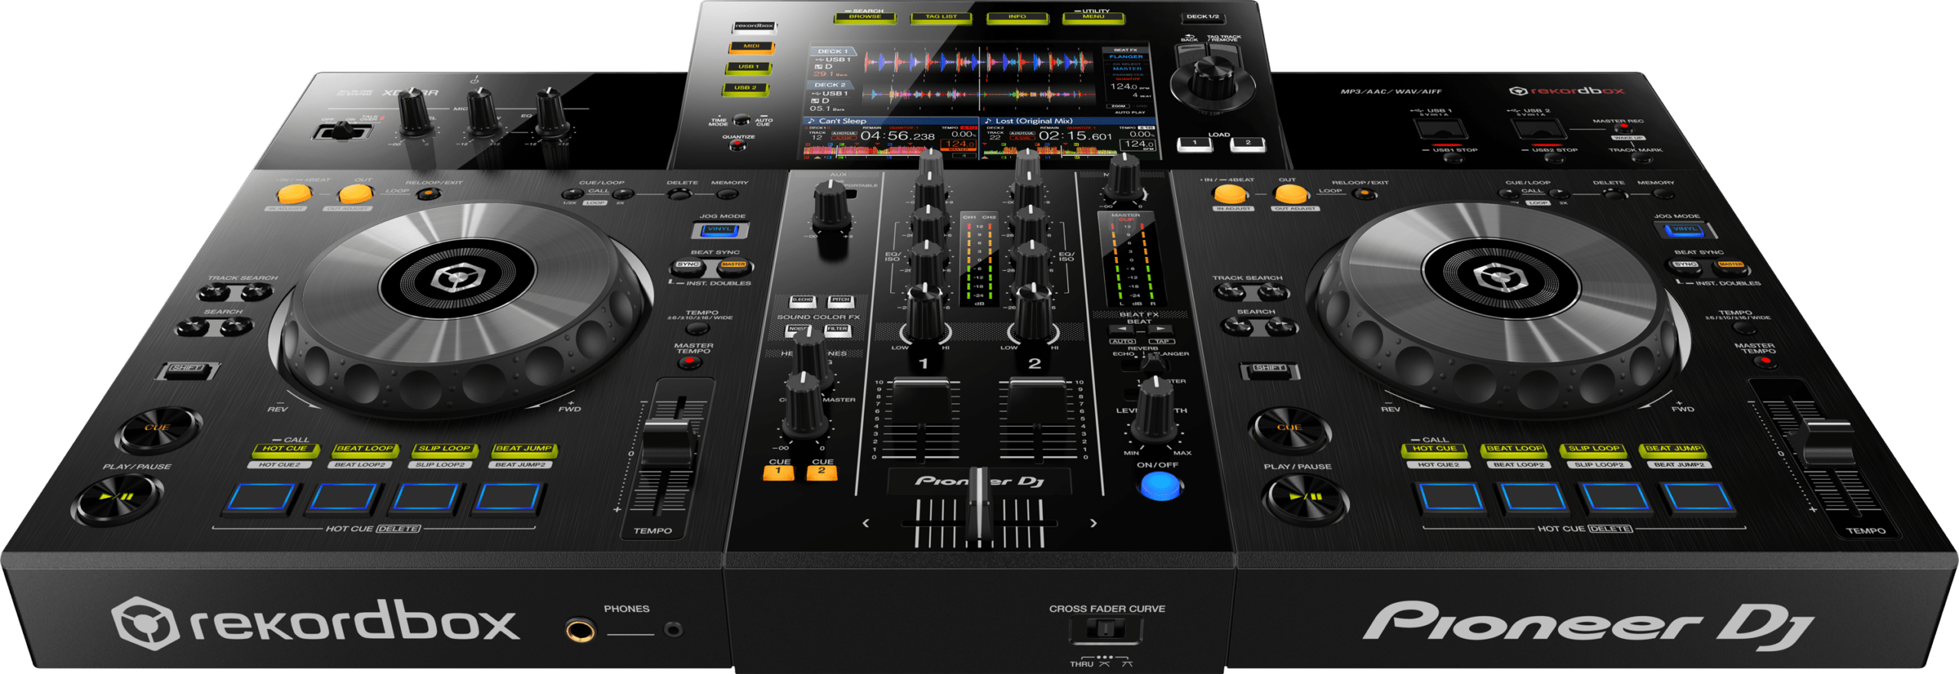This screenshot has width=1959, height=674.
Task: Skip ahead with left deck TRACK SEARCH next
Action: pos(256,293)
